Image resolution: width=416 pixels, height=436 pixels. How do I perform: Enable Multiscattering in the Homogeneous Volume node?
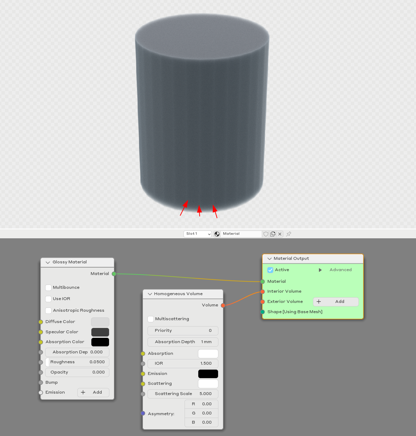pos(151,319)
